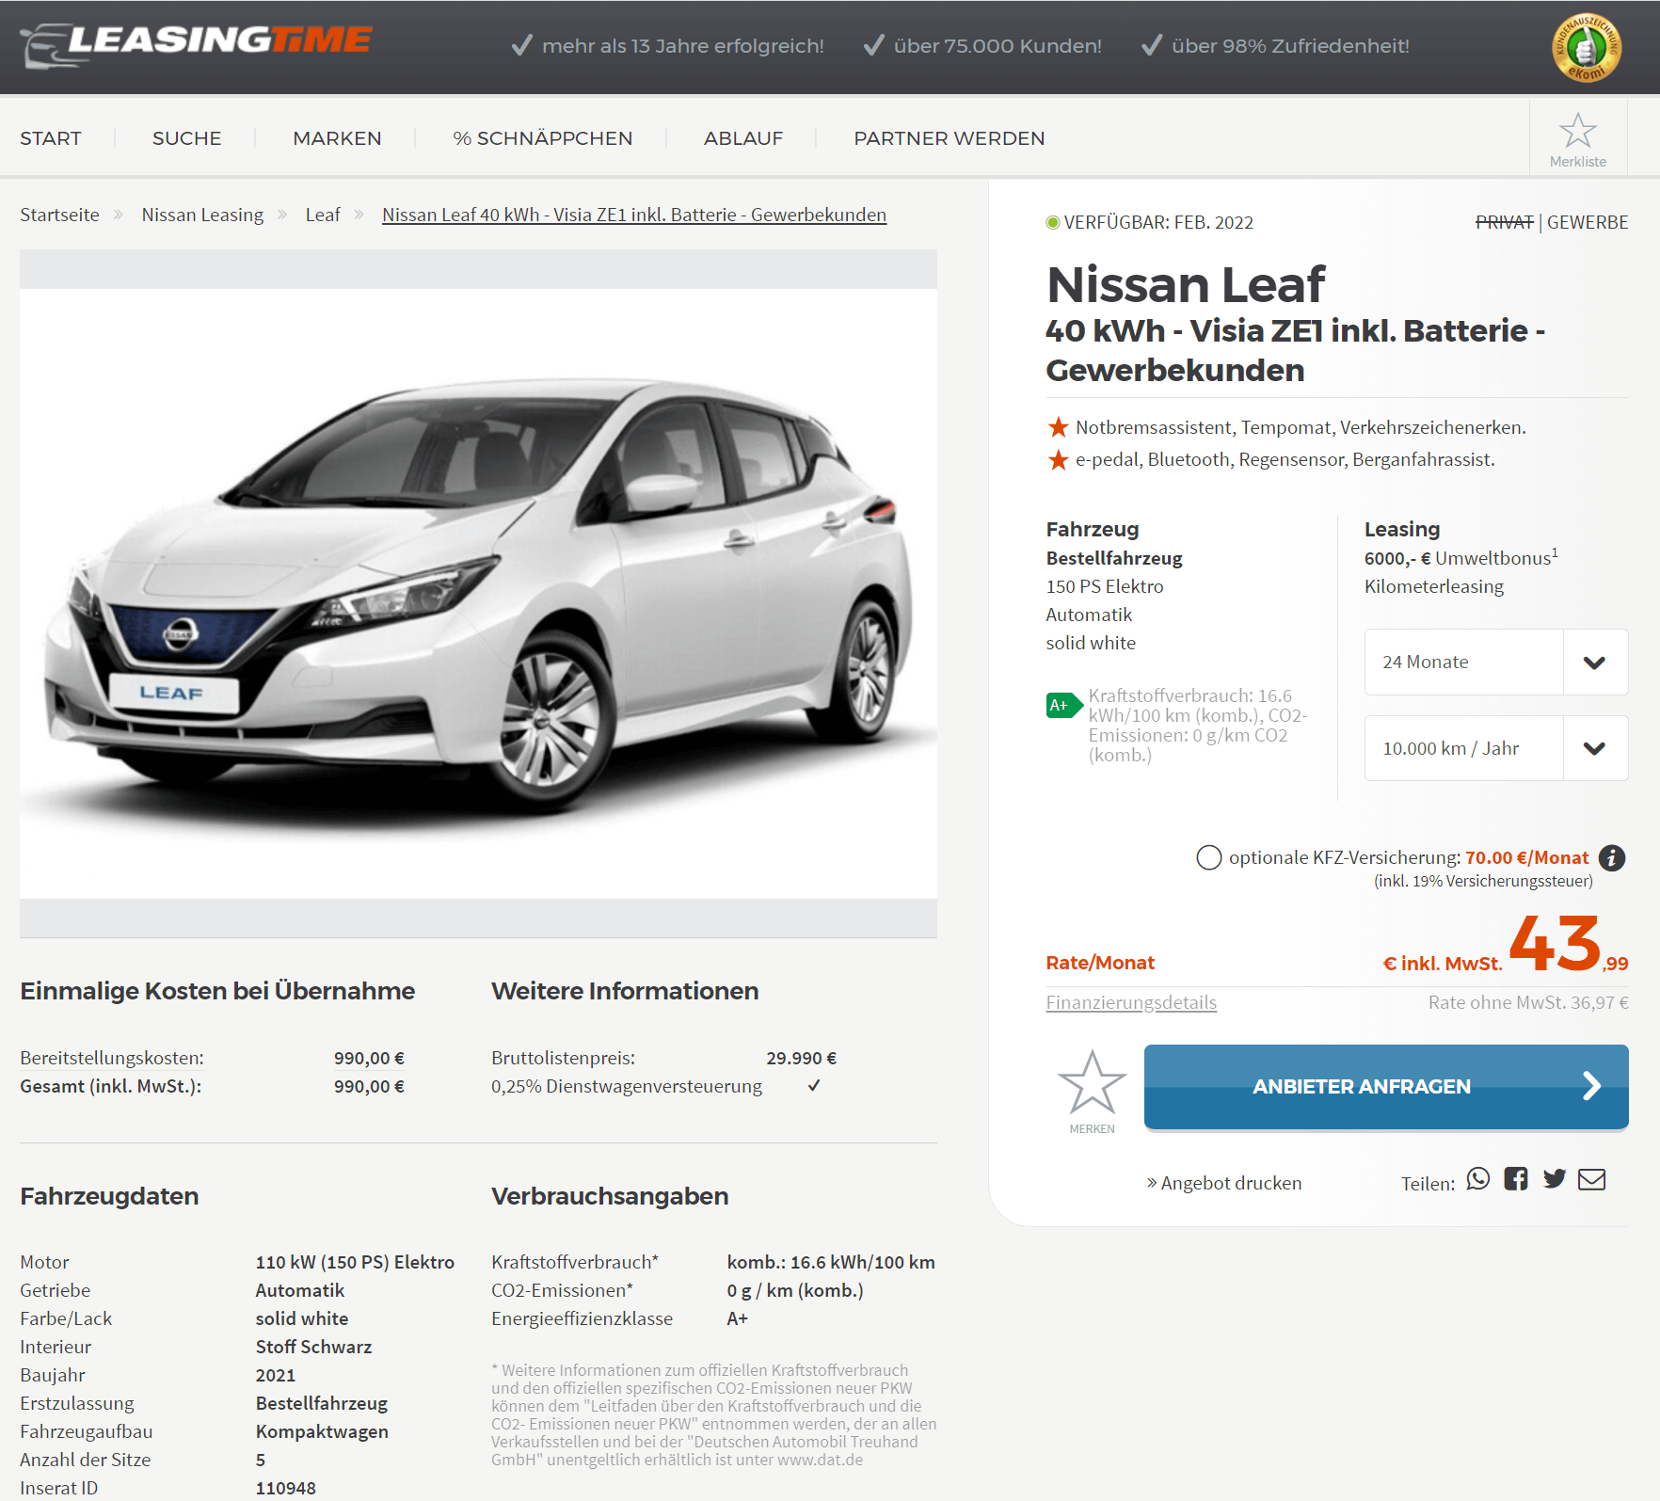Open the 24 Monate duration dropdown
Viewport: 1660px width, 1501px height.
pyautogui.click(x=1496, y=662)
